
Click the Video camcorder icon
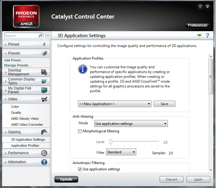(44, 99)
